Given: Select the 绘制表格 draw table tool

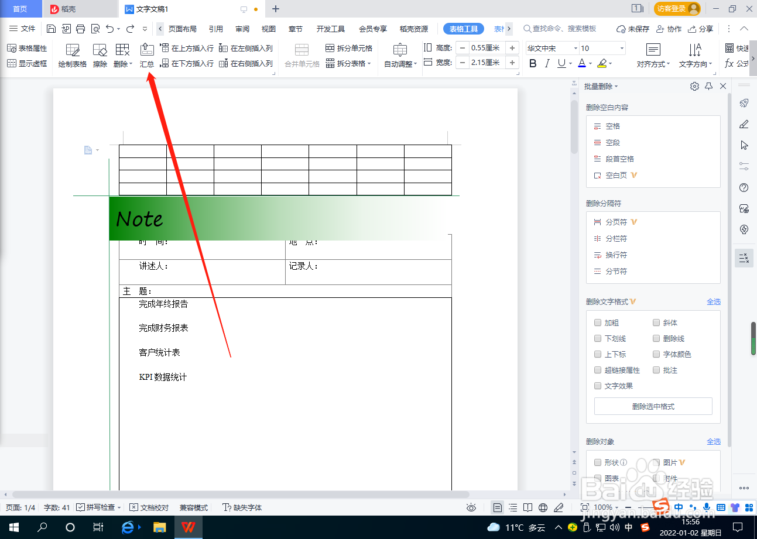Looking at the screenshot, I should tap(73, 56).
